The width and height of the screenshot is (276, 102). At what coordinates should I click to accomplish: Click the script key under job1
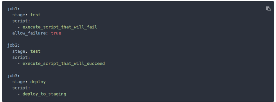click(20, 21)
